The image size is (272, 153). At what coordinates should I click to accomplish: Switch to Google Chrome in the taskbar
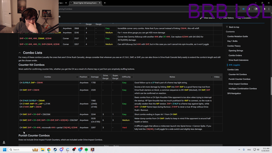[49, 150]
